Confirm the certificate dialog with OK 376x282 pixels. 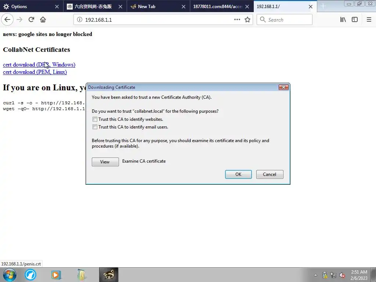[238, 174]
